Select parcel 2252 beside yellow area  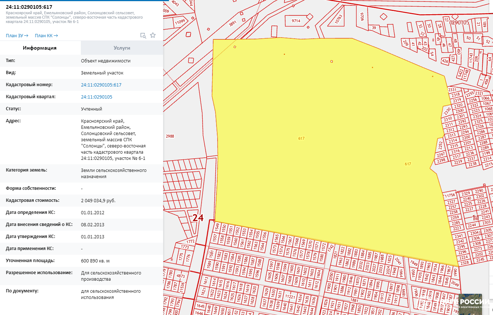[x=440, y=146]
